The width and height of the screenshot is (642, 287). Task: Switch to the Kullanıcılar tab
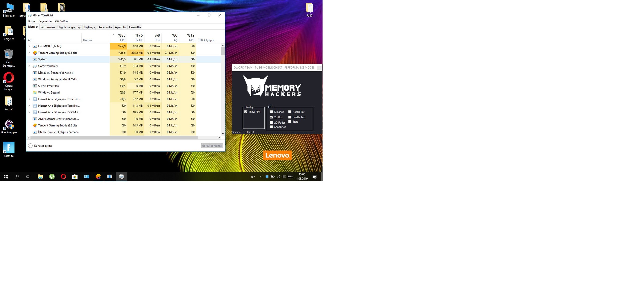(105, 27)
